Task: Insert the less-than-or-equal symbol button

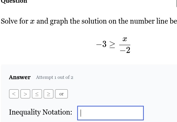Action: pos(37,94)
